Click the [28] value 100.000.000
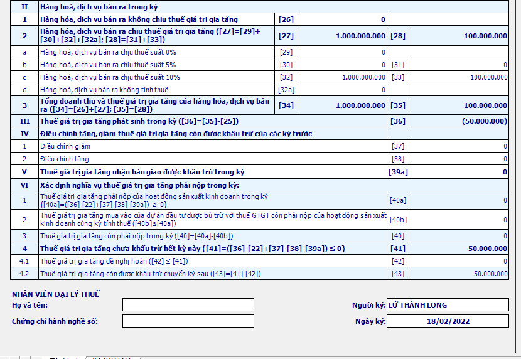Image resolution: width=521 pixels, height=359 pixels. 458,36
